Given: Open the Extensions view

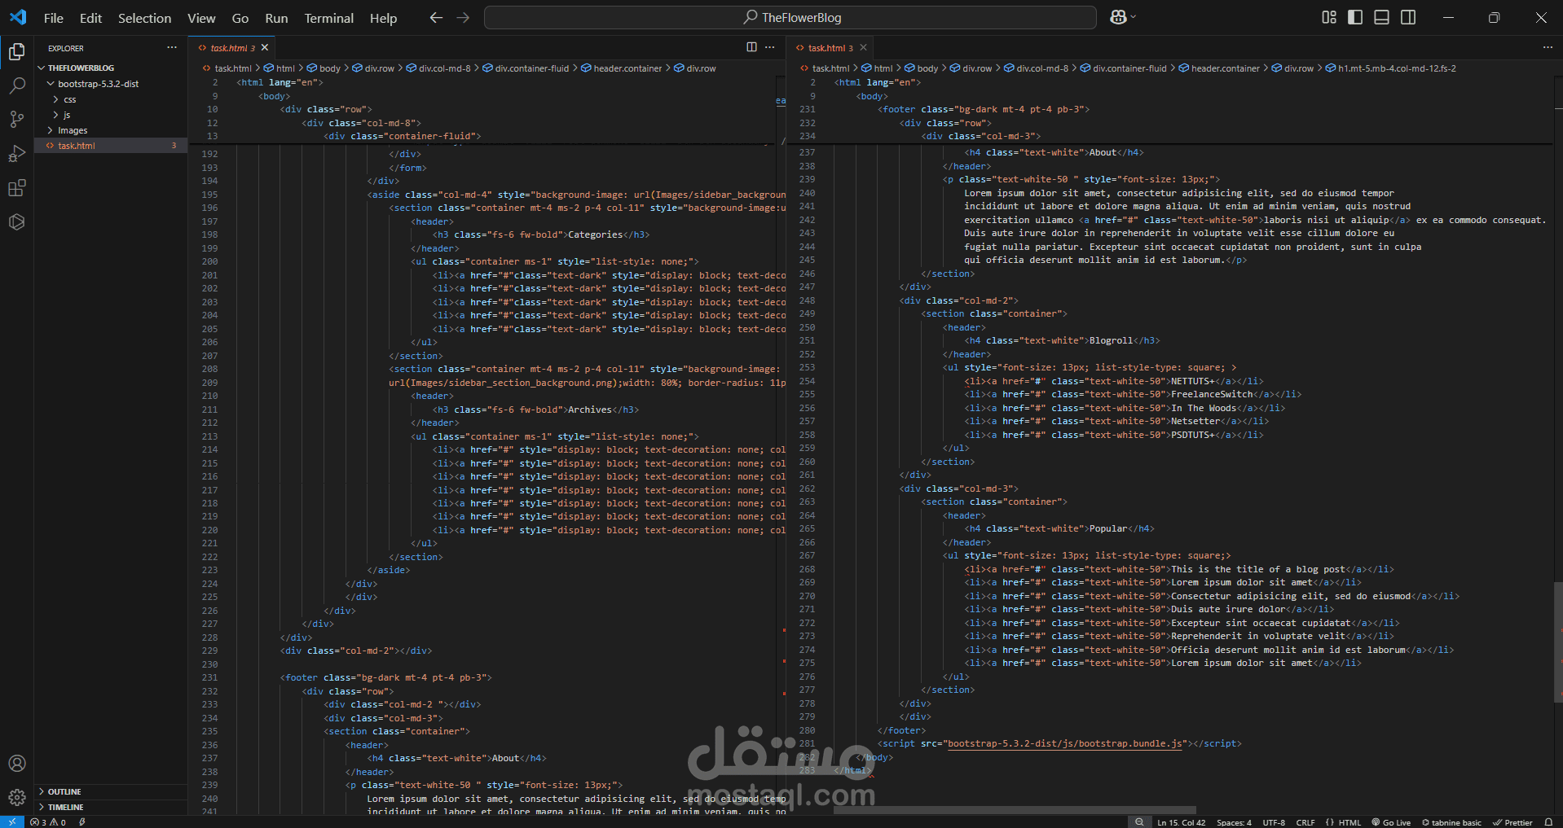Looking at the screenshot, I should (16, 188).
